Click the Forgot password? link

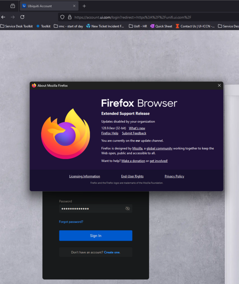71,222
